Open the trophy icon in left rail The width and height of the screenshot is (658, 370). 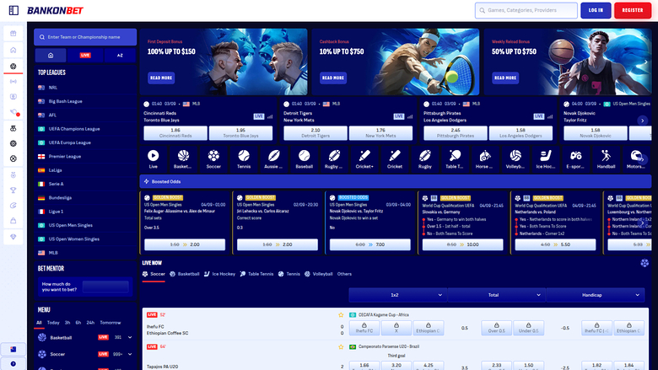pos(13,190)
